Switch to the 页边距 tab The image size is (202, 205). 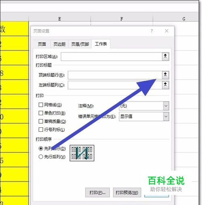(x=59, y=44)
